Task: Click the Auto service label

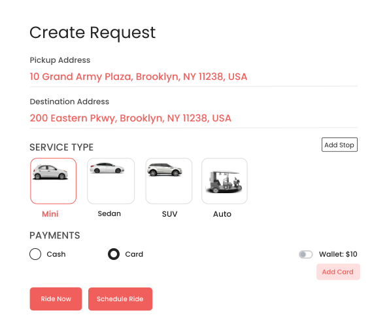Action: 222,214
